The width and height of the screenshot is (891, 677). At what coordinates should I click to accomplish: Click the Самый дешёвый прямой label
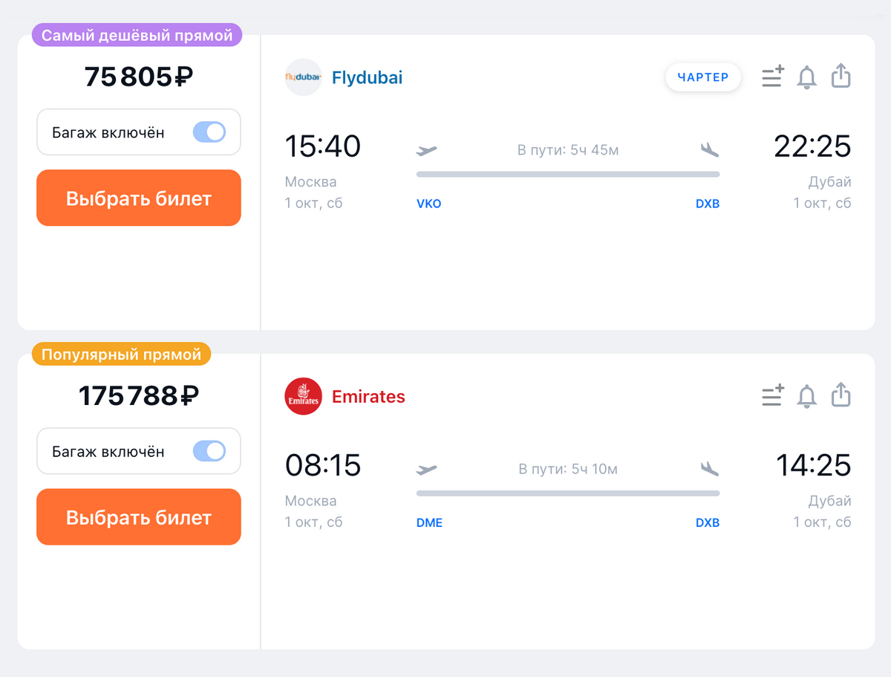[x=137, y=35]
